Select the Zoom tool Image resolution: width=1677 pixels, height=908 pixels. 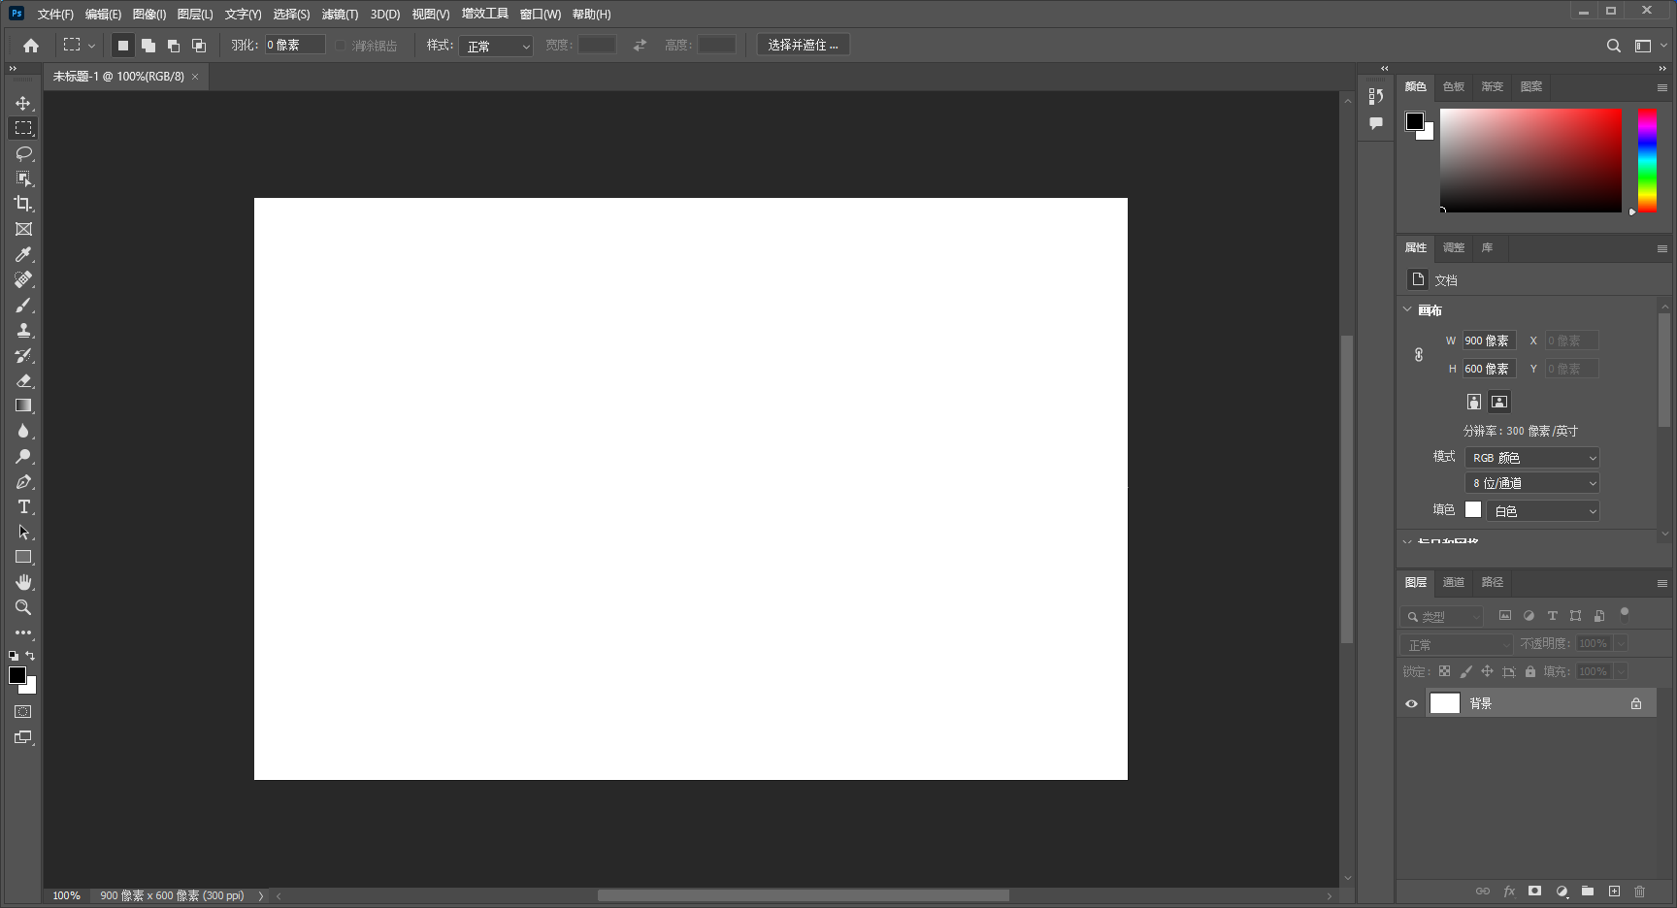pos(23,607)
